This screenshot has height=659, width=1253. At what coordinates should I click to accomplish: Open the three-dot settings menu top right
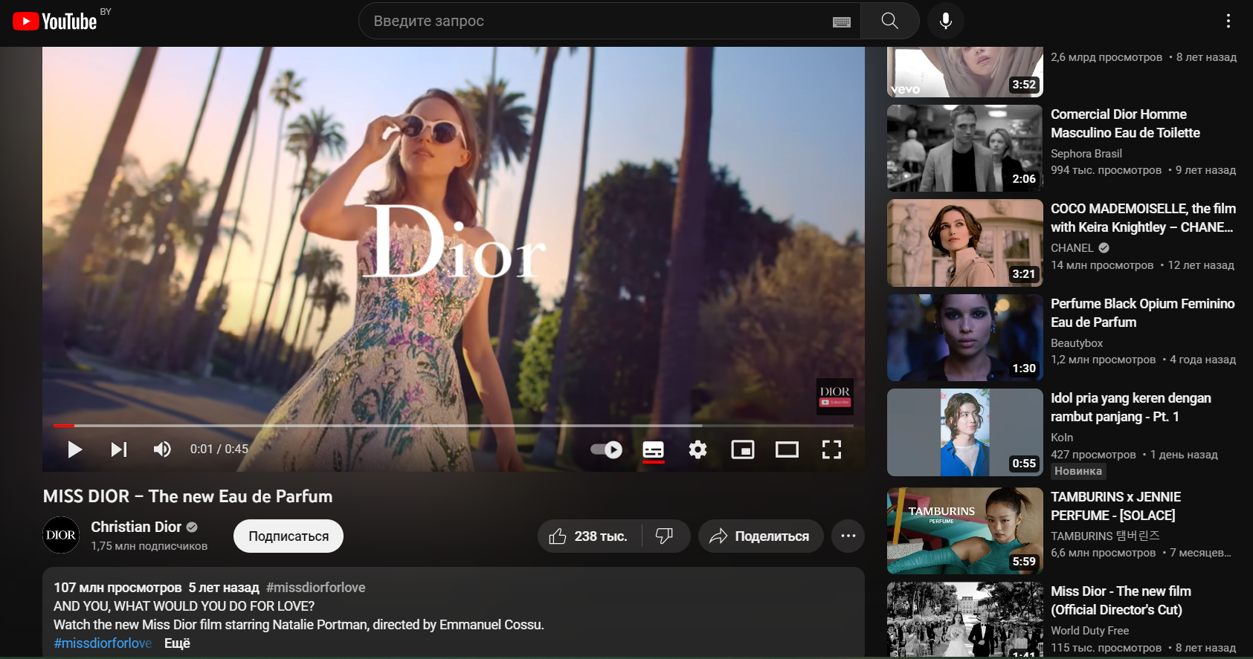click(1228, 21)
